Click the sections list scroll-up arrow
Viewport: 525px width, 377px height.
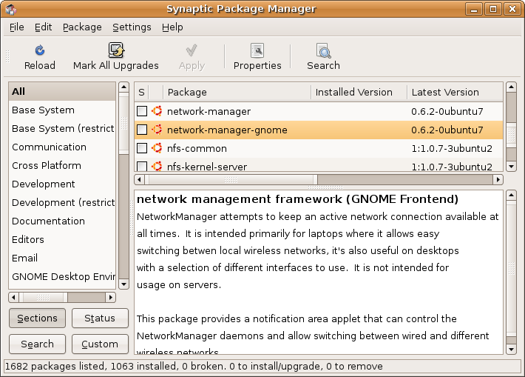(x=124, y=87)
